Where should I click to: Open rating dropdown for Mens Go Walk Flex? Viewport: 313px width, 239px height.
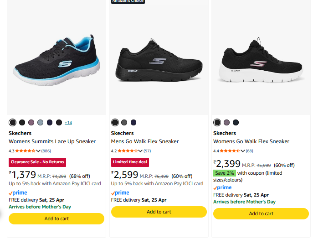(141, 151)
